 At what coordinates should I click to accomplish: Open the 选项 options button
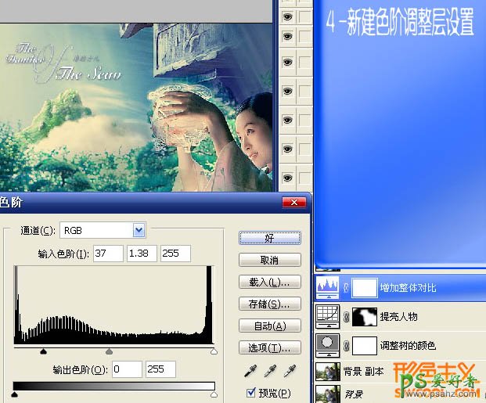tap(270, 347)
